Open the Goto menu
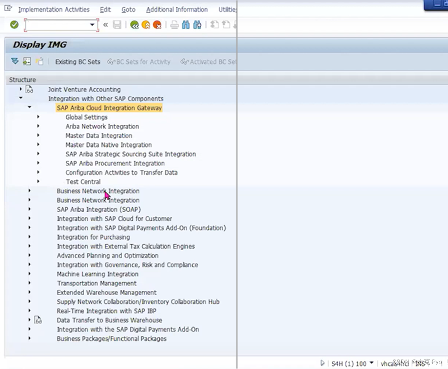The height and width of the screenshot is (369, 448). [x=128, y=9]
